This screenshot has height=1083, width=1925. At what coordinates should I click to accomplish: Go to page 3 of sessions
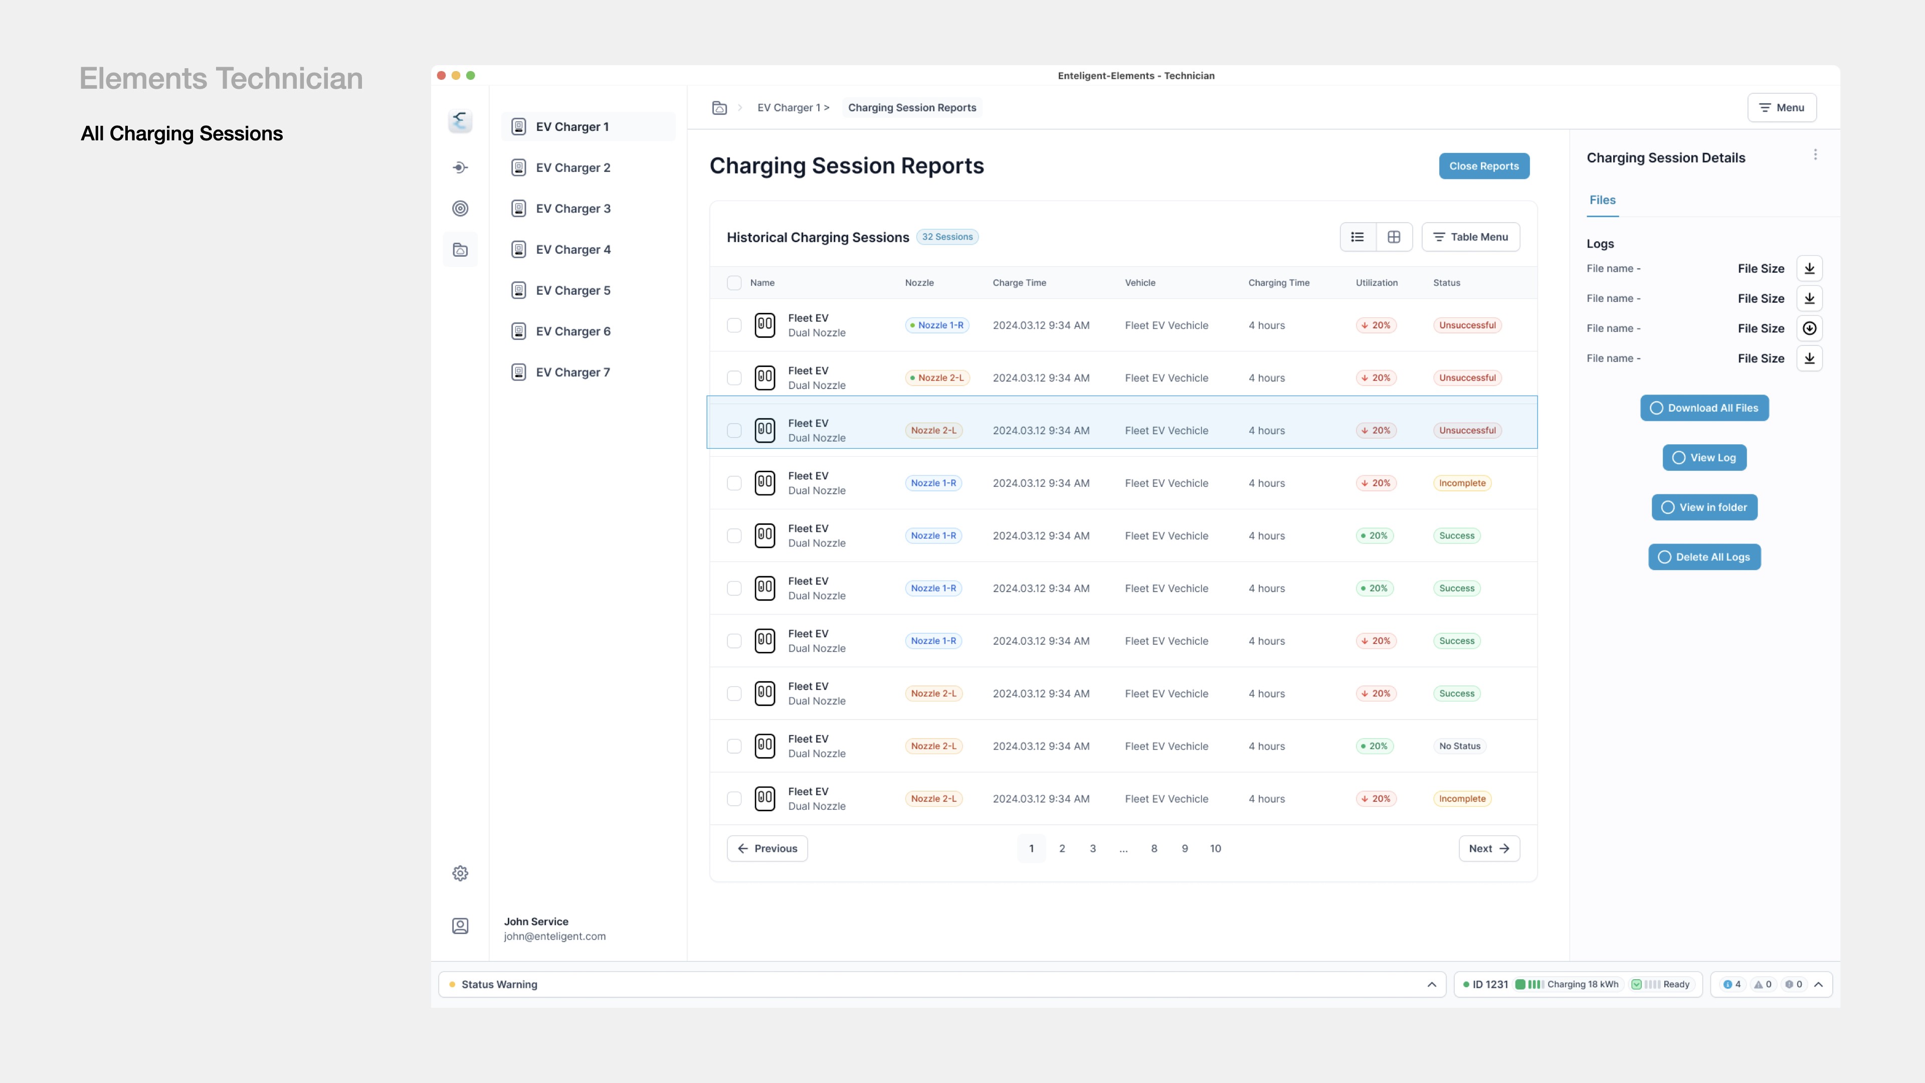point(1092,848)
